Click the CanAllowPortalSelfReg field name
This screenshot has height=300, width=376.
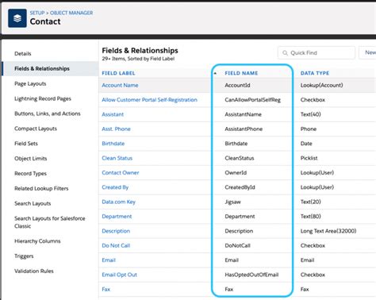coord(253,100)
